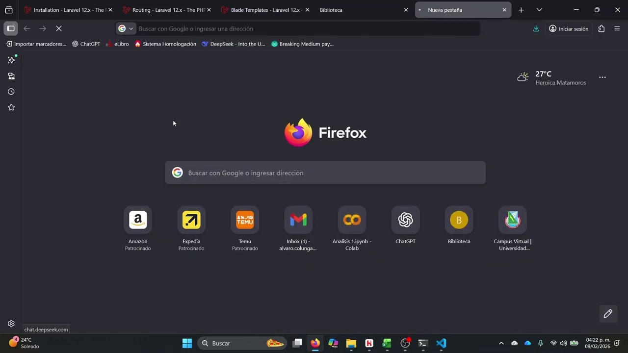628x353 pixels.
Task: Open the Windows Start menu
Action: 187,343
